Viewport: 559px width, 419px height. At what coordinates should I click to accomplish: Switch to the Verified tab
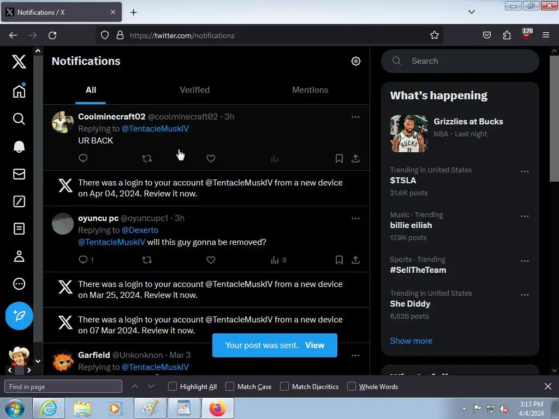[x=194, y=90]
